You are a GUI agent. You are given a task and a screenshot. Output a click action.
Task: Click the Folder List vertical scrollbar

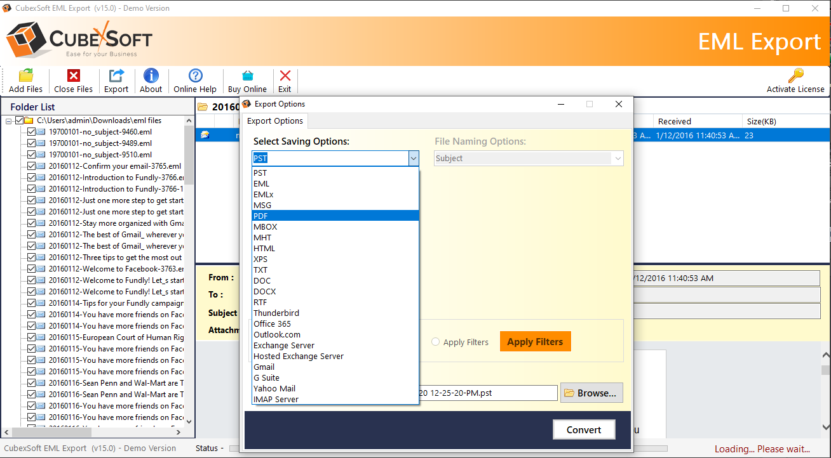pos(189,271)
